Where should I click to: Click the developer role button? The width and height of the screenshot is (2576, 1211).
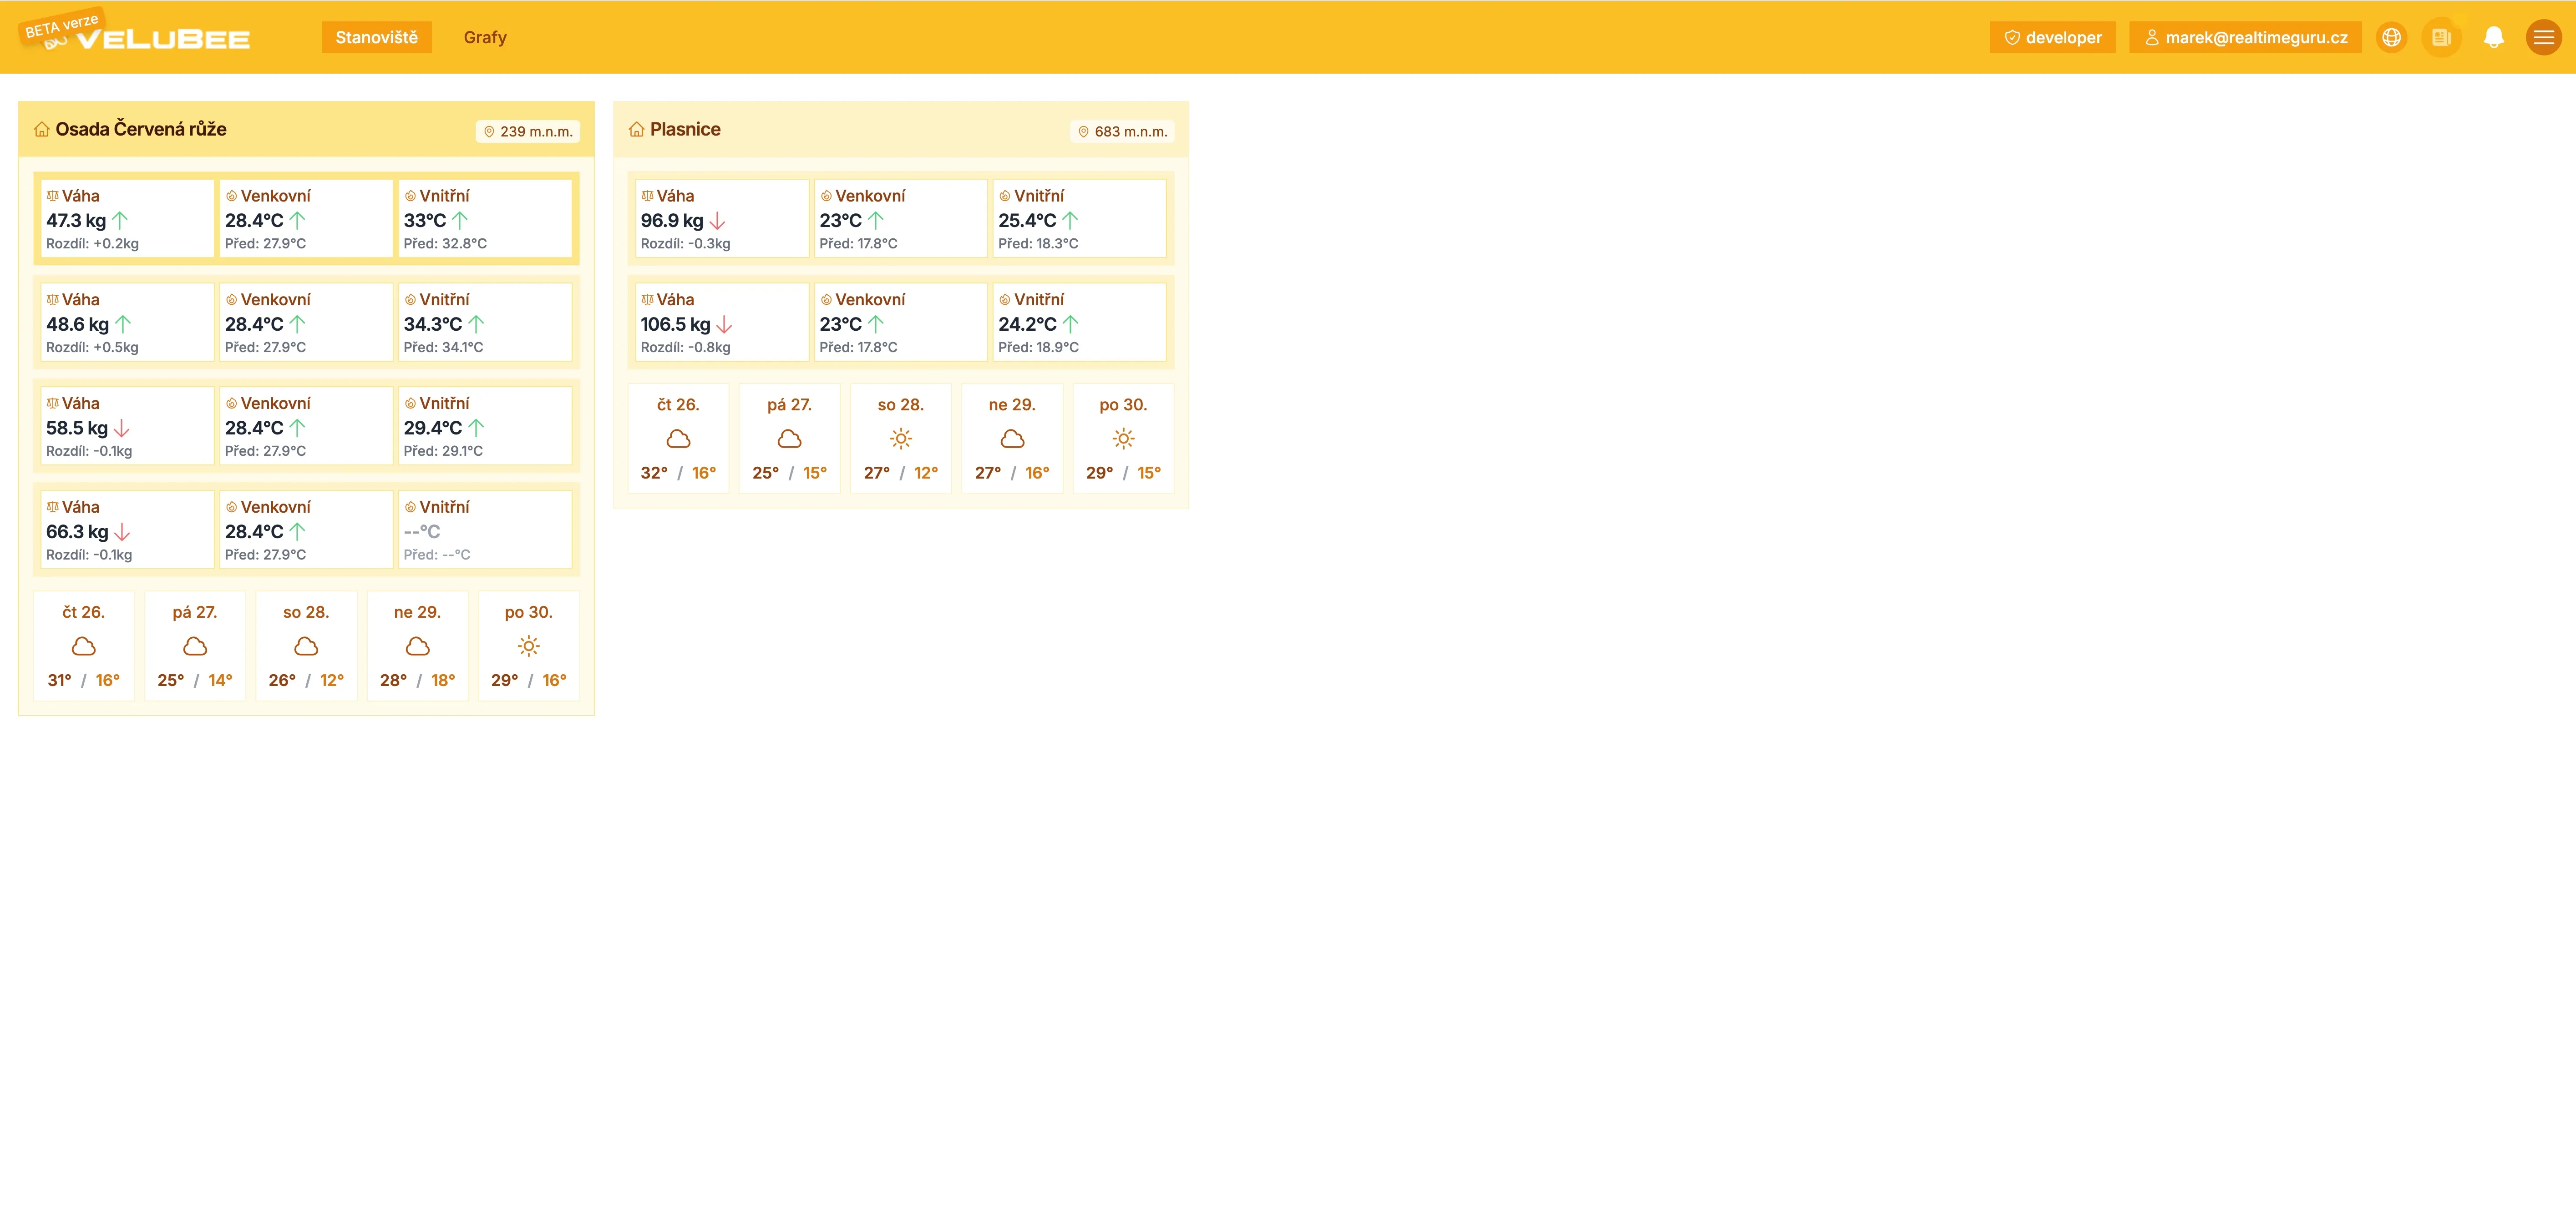coord(2052,38)
